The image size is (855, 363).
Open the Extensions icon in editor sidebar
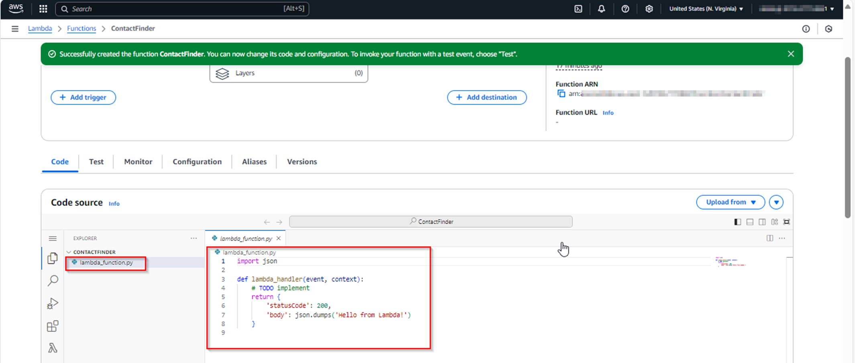tap(53, 326)
